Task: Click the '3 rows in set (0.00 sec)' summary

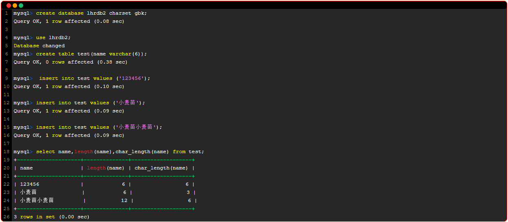Action: 51,217
